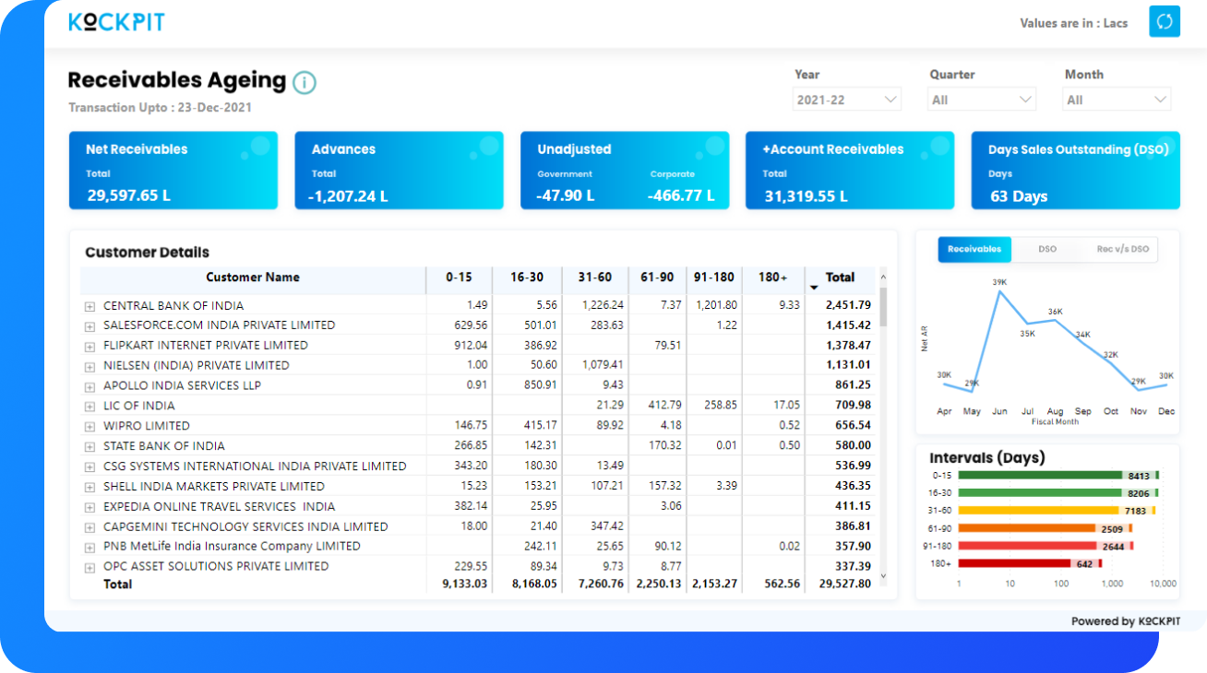Expand STATE BANK OF INDIA row
The width and height of the screenshot is (1207, 673).
coord(90,447)
